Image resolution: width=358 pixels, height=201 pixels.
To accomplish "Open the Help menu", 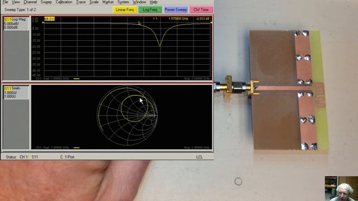I will coord(153,2).
